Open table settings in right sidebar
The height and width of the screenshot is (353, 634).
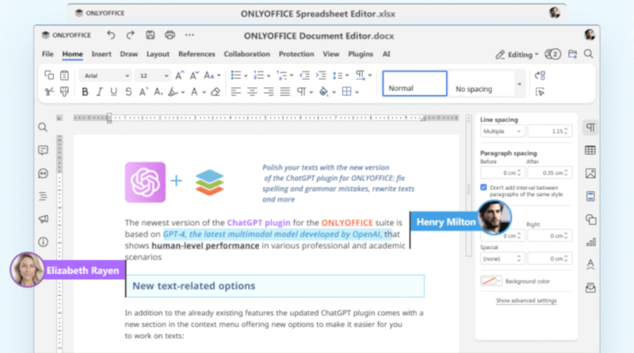coord(590,150)
